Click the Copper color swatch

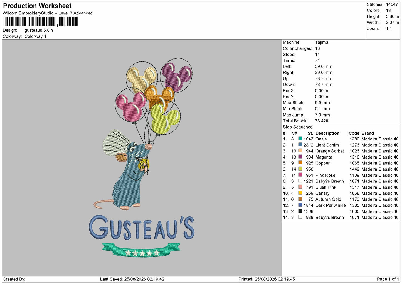click(300, 163)
